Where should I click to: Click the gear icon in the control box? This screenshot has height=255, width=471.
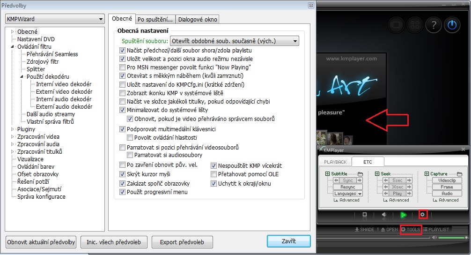pyautogui.click(x=423, y=214)
